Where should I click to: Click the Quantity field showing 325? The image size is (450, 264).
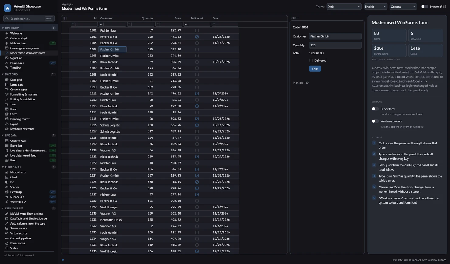[x=335, y=45]
